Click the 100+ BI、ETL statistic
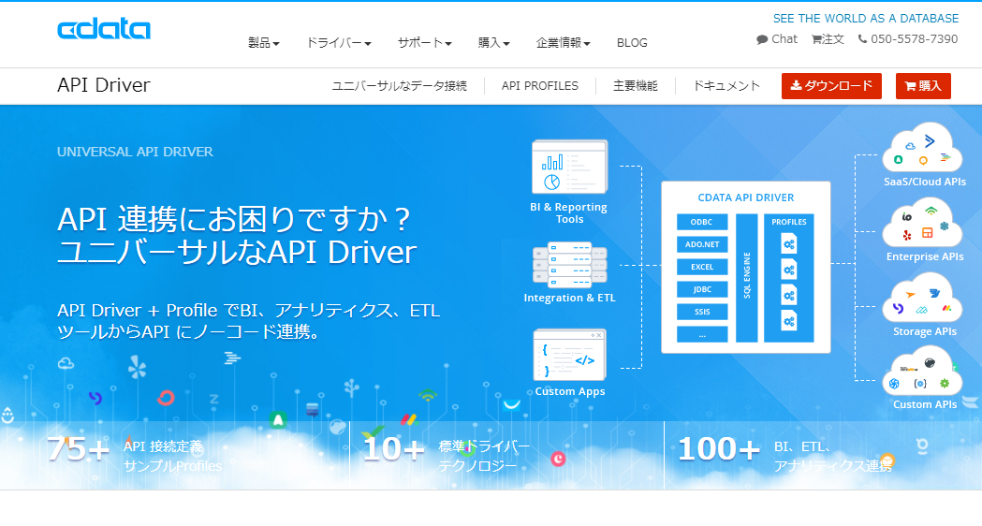Screen dimensions: 982x526 [x=785, y=455]
